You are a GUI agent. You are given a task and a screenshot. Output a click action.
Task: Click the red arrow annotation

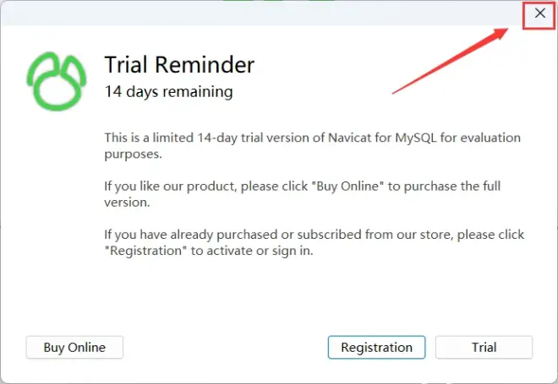point(450,61)
